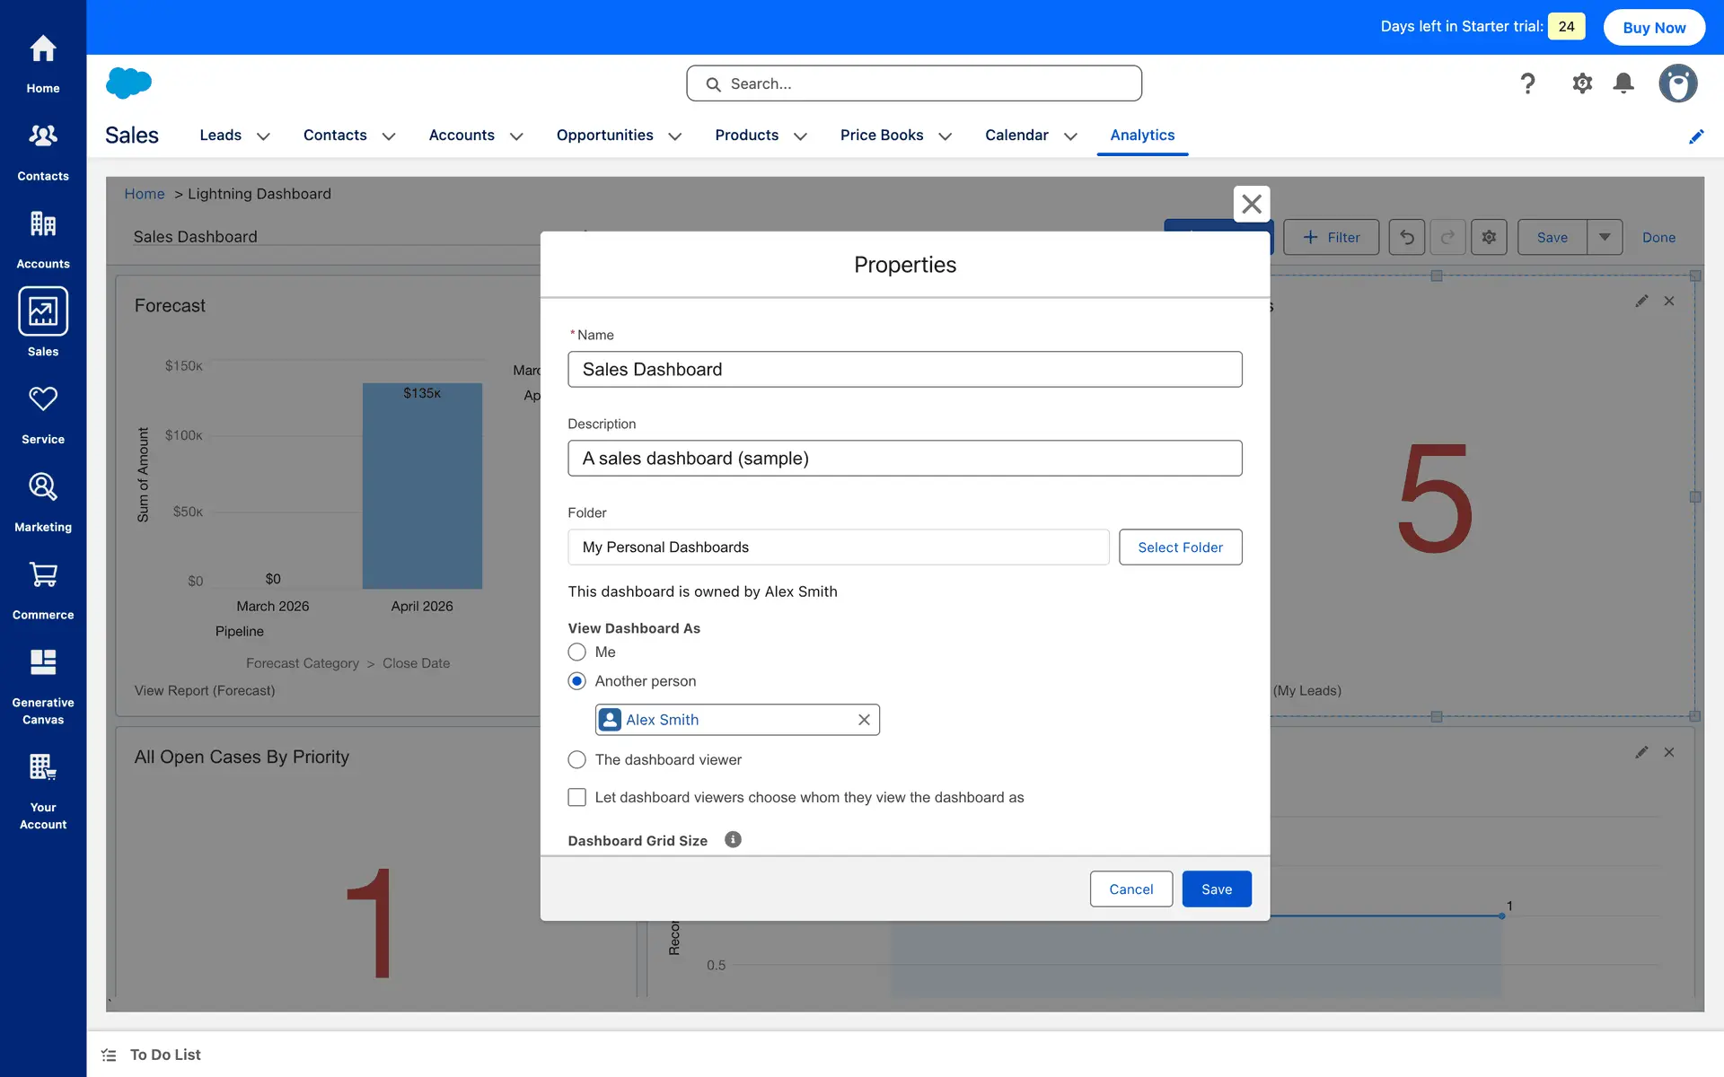Open the Products tab
This screenshot has width=1724, height=1077.
pos(746,136)
